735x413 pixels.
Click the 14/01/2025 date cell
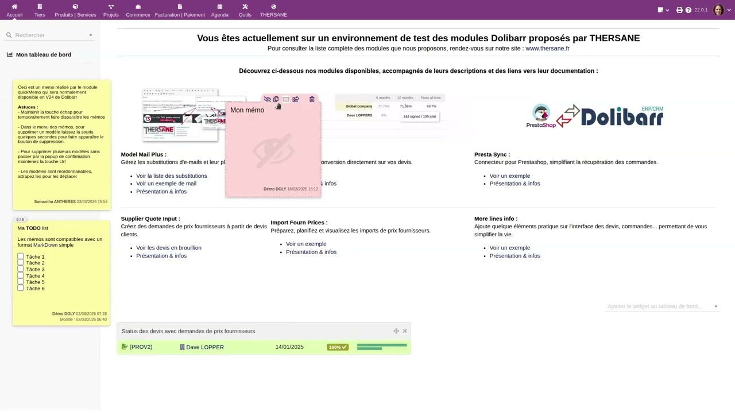coord(289,347)
